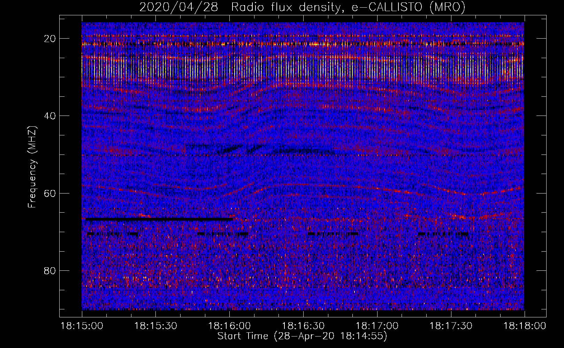Click the 40 MHz frequency tick label

(50, 116)
